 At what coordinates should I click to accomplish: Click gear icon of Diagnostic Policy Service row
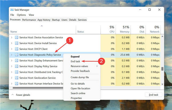[x=17, y=55]
